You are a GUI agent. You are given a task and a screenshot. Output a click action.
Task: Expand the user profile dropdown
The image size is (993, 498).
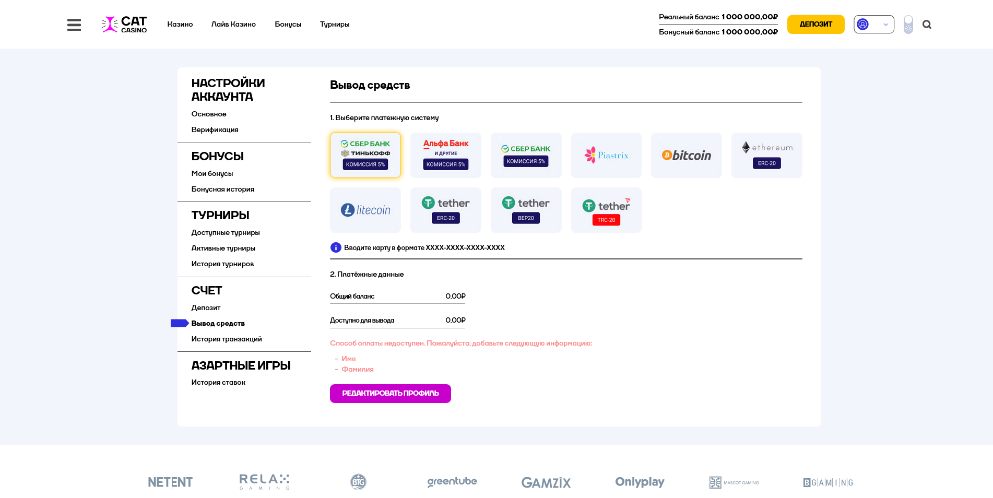pyautogui.click(x=873, y=25)
